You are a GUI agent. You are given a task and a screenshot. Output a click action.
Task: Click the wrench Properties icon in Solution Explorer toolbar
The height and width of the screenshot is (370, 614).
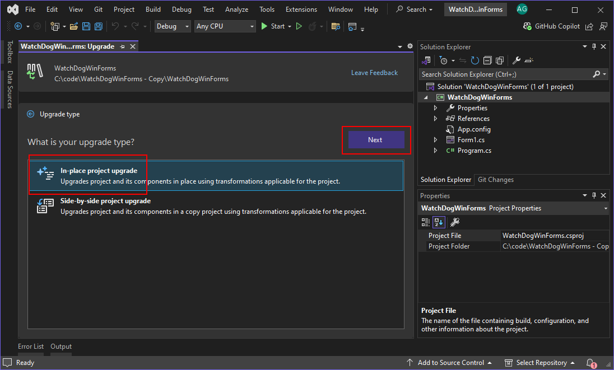point(517,60)
